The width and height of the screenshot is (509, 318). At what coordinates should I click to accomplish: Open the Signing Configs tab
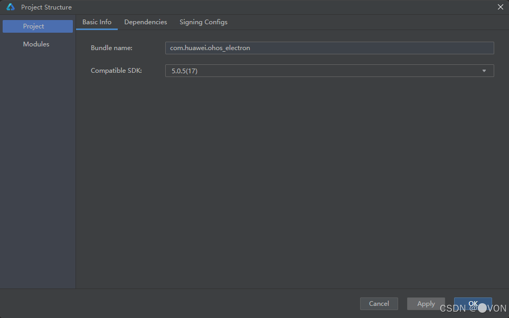203,22
